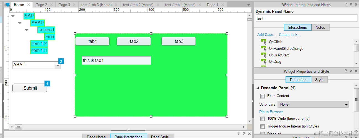
Task: Open the Page Style tab
Action: 160,136
